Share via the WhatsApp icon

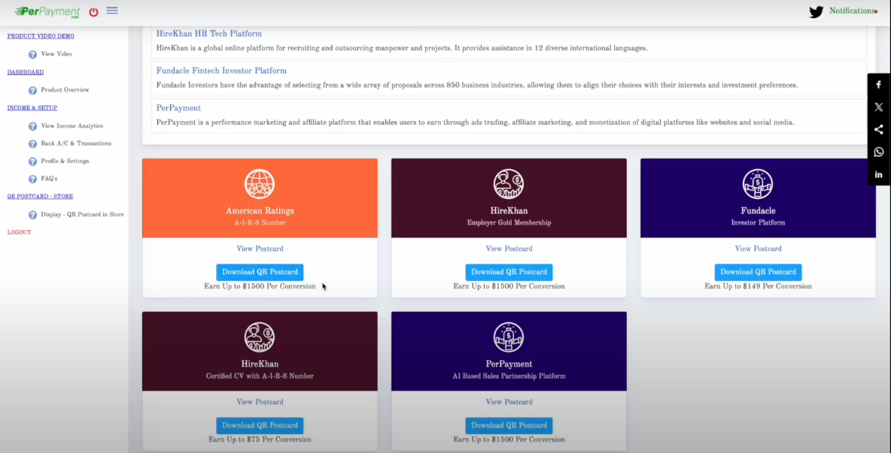878,152
